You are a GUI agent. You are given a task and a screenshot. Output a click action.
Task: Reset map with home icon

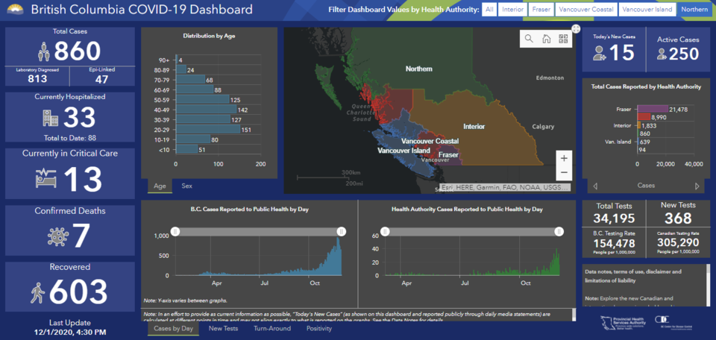546,39
